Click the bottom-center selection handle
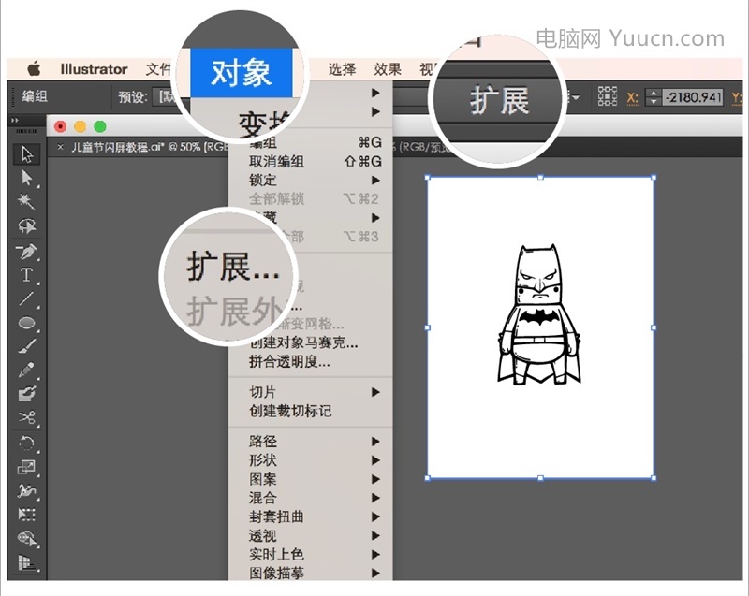The width and height of the screenshot is (749, 596). pyautogui.click(x=540, y=478)
